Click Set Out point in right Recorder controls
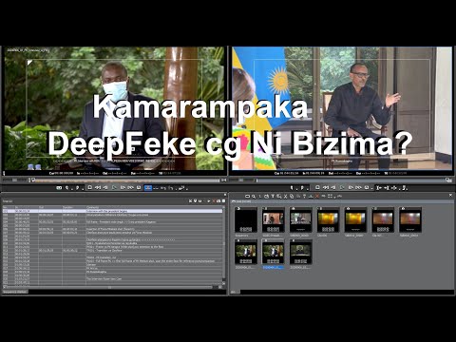Viewport: 456px width, 342px height. (302, 188)
